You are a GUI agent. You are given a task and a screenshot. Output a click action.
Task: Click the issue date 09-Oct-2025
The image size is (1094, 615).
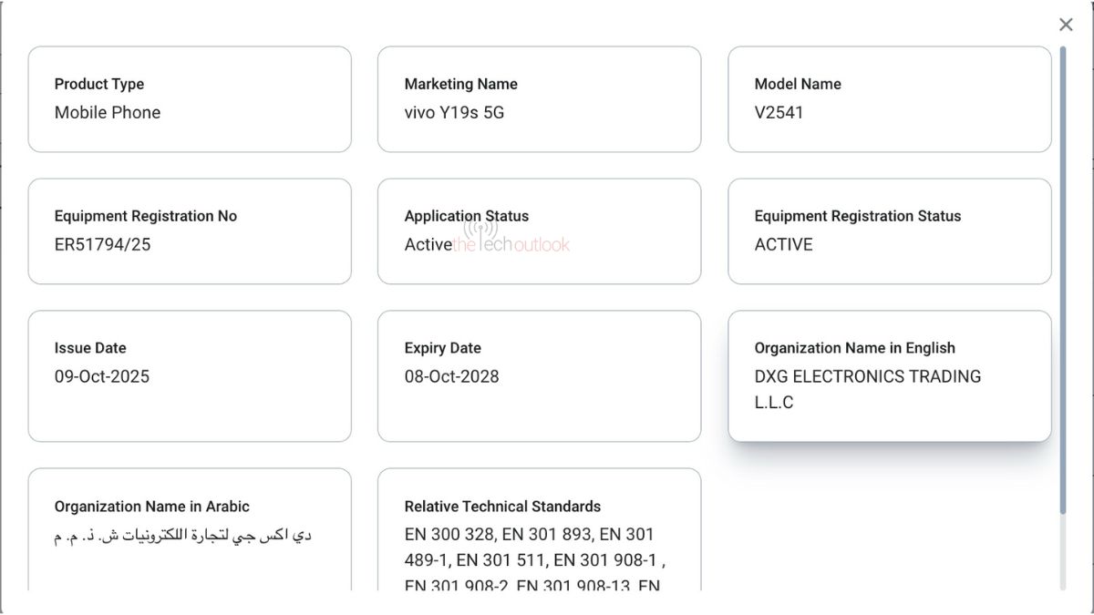pos(102,376)
